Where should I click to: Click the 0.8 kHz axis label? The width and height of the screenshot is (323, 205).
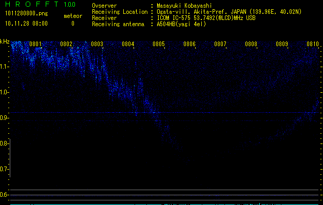[x=4, y=143]
